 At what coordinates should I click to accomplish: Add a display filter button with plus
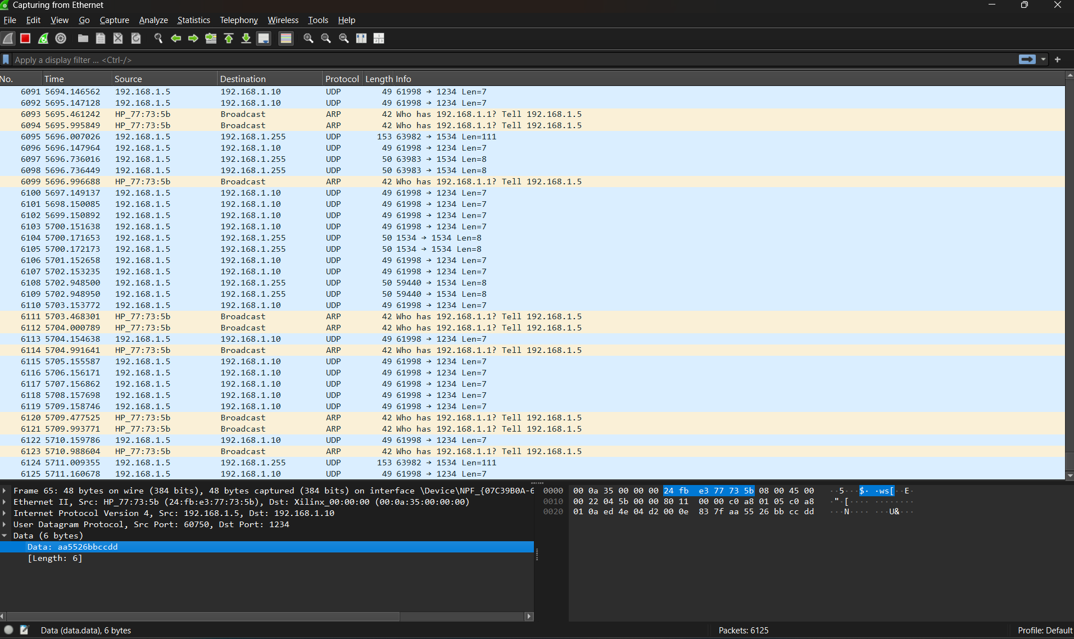[x=1058, y=60]
